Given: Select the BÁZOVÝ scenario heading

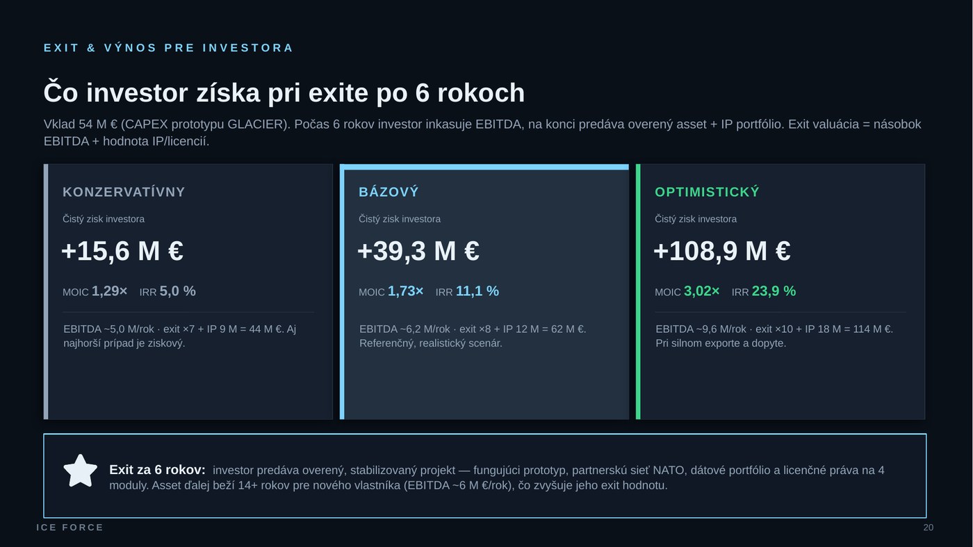Looking at the screenshot, I should [x=389, y=192].
